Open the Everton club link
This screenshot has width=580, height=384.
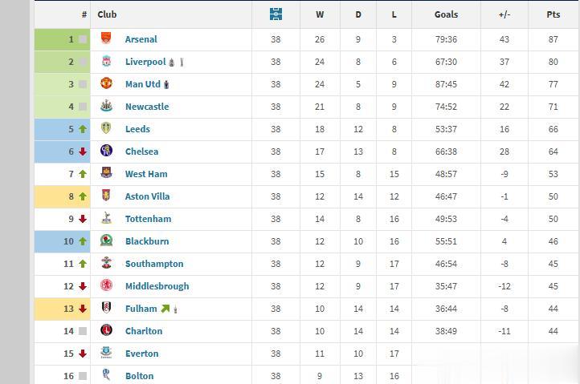pyautogui.click(x=141, y=354)
